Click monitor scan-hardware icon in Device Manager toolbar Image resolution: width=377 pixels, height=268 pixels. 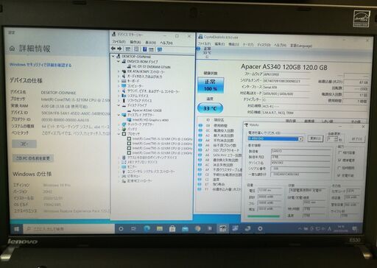tap(160, 49)
